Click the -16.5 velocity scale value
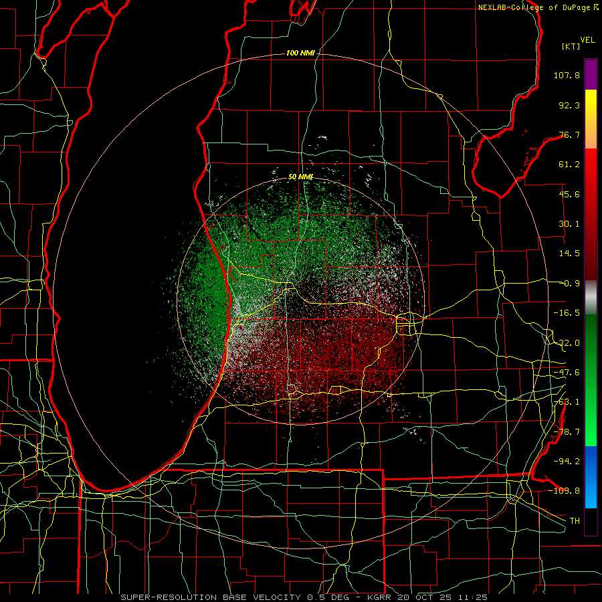The image size is (602, 602). point(567,313)
